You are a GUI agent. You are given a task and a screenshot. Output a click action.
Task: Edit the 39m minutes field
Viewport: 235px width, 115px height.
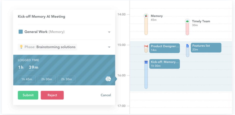34,67
